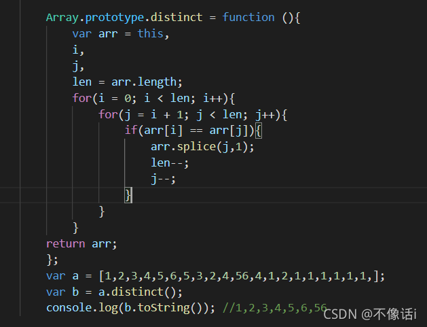Click the 'return arr;' line
427x327 pixels.
[x=81, y=244]
